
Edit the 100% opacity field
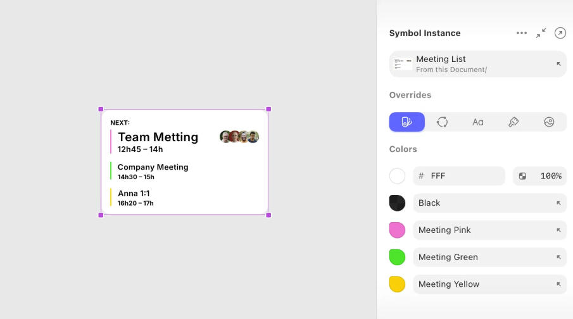tap(539, 176)
